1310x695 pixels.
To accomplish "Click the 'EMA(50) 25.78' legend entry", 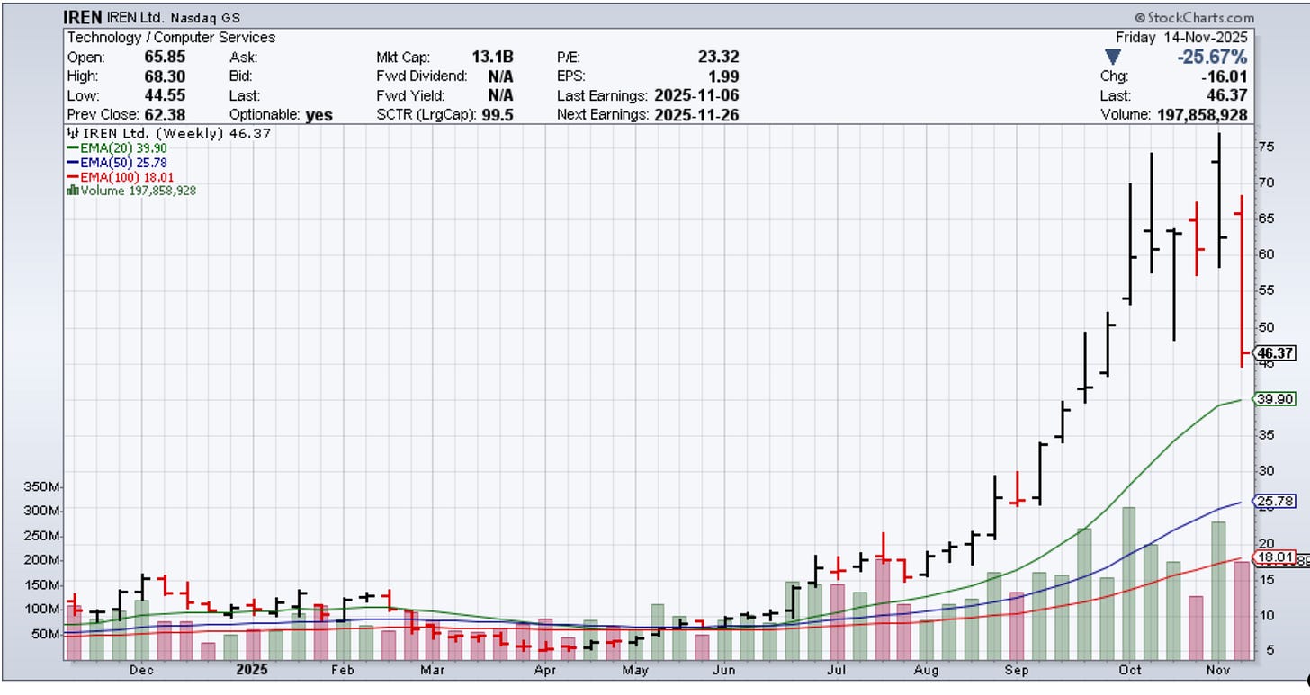I will coord(117,163).
